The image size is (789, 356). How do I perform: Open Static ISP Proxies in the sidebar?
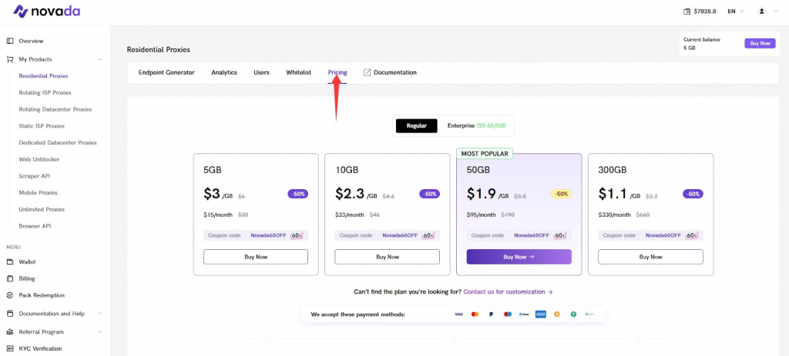pos(42,126)
